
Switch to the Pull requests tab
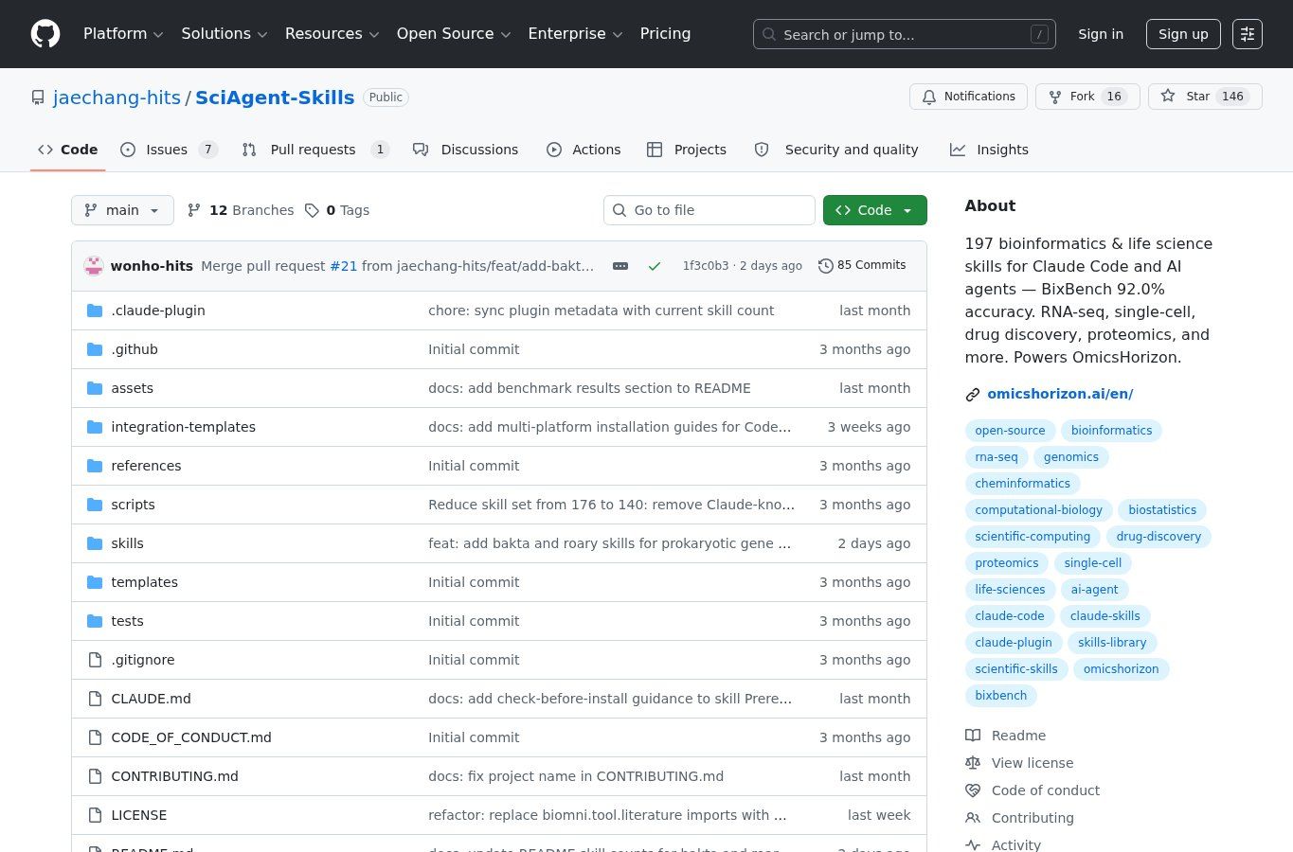pyautogui.click(x=315, y=150)
